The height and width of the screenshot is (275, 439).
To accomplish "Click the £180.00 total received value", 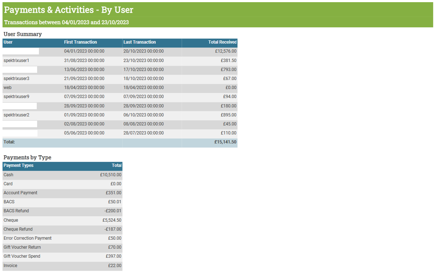I will [229, 106].
